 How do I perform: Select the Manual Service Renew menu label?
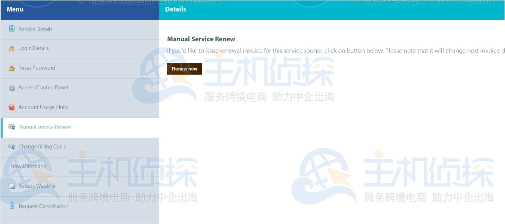tap(44, 127)
